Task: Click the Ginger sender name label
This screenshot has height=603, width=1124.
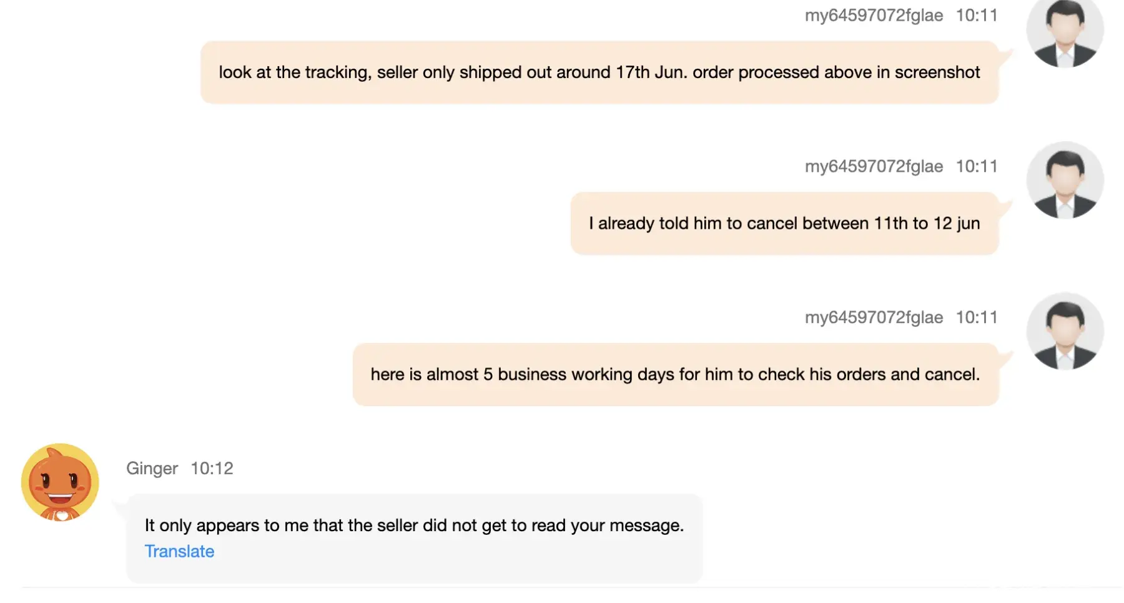Action: (152, 469)
